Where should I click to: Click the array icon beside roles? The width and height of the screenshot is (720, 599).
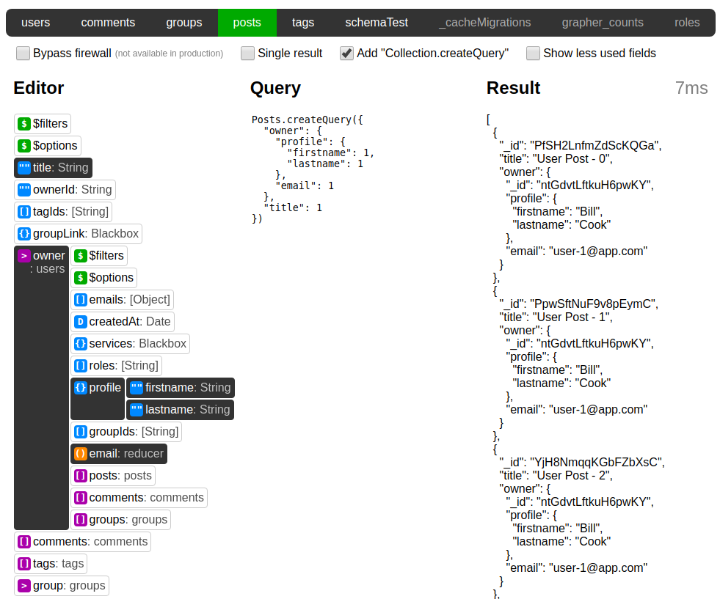[x=80, y=366]
